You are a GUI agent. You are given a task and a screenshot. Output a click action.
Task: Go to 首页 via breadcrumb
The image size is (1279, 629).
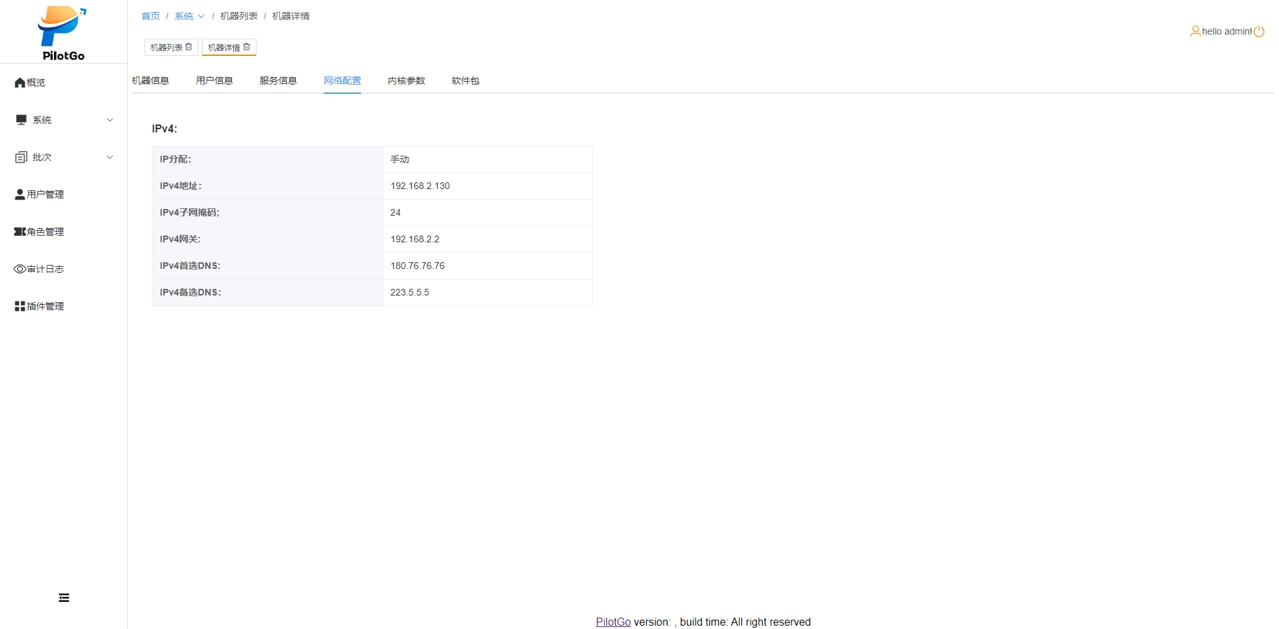(x=151, y=16)
